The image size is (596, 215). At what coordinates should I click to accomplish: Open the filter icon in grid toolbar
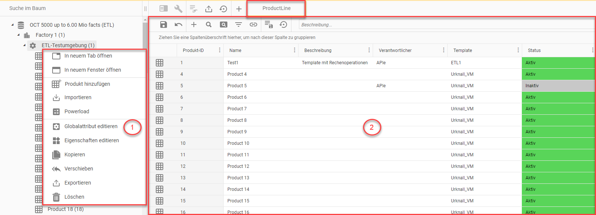pyautogui.click(x=239, y=25)
